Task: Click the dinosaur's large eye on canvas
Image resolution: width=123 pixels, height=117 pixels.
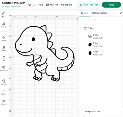Action: [x=33, y=39]
